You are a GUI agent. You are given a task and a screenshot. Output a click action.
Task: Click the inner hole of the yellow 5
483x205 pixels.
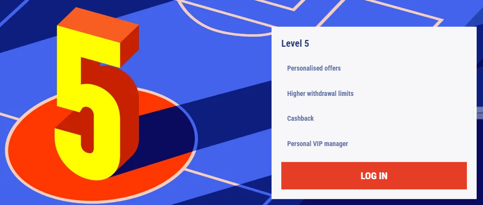pyautogui.click(x=87, y=130)
